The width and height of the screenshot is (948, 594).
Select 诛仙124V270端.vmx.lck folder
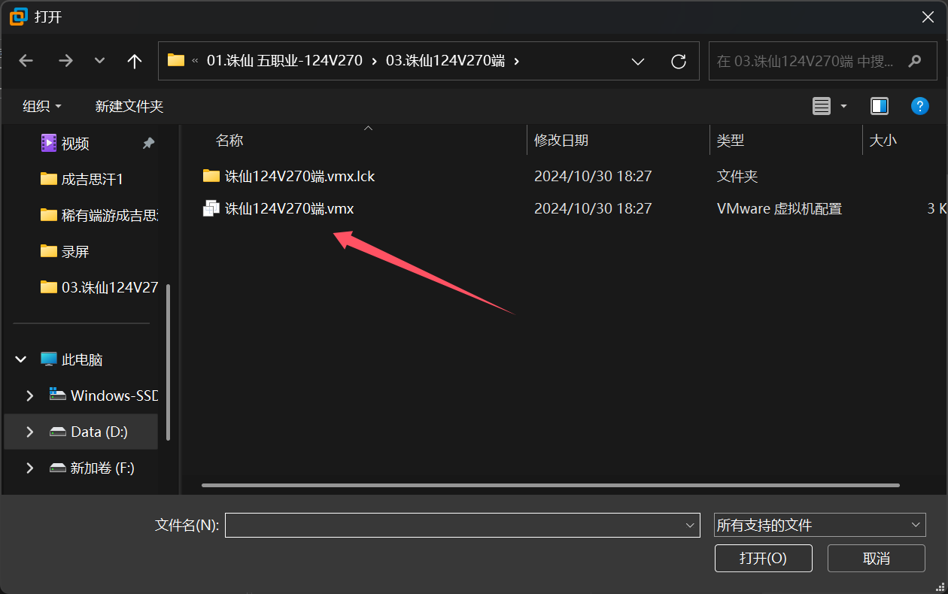288,176
